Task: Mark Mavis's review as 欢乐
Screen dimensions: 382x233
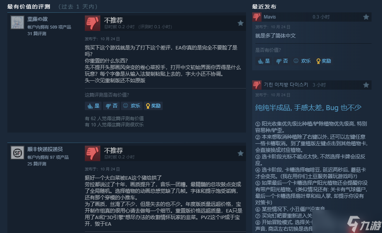Action: pyautogui.click(x=302, y=61)
